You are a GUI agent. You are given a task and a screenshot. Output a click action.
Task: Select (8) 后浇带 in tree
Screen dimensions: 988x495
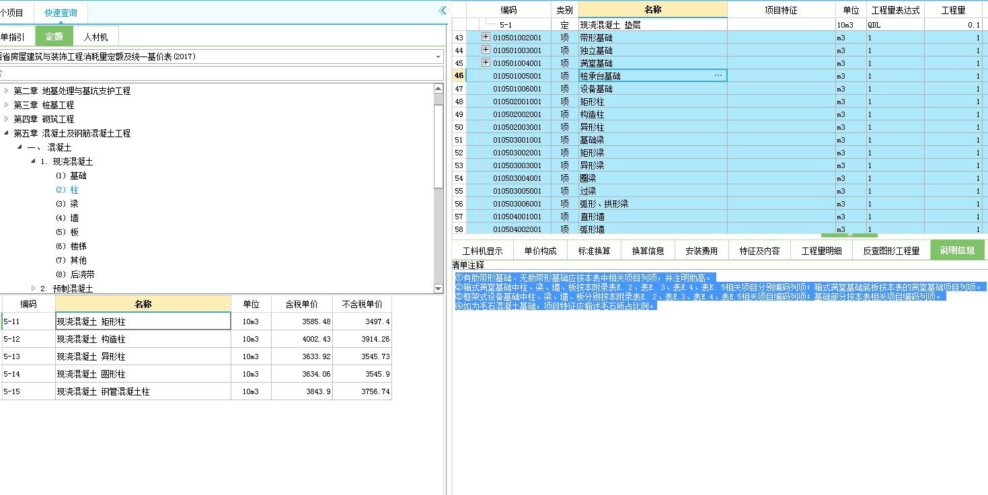click(x=75, y=274)
